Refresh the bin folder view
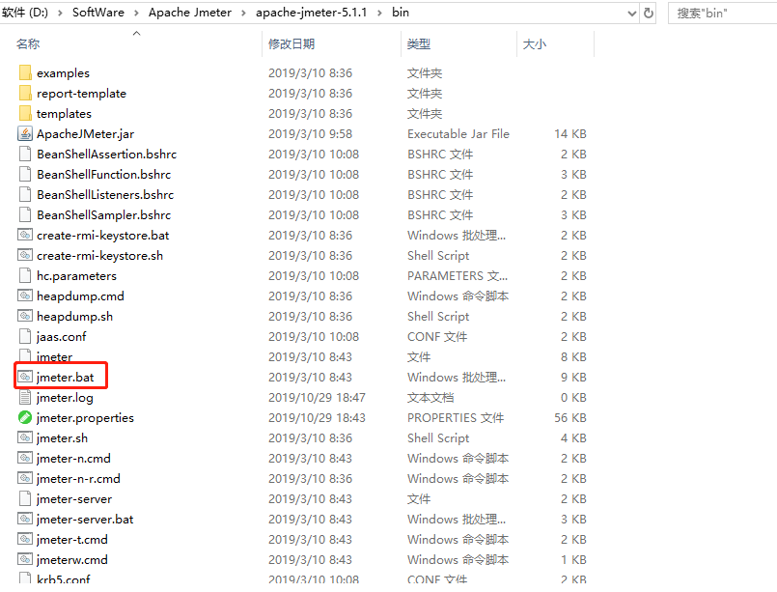This screenshot has height=592, width=777. click(649, 13)
